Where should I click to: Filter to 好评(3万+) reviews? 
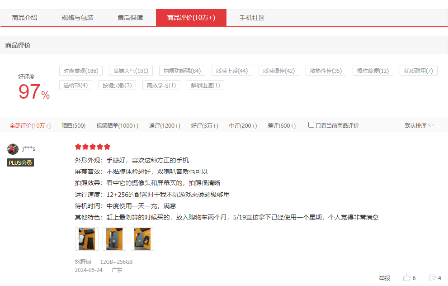205,125
